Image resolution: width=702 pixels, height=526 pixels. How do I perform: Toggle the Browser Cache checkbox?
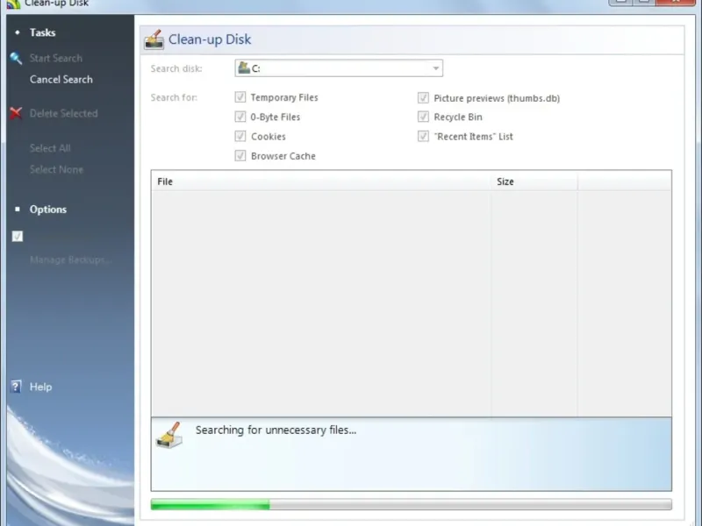240,156
